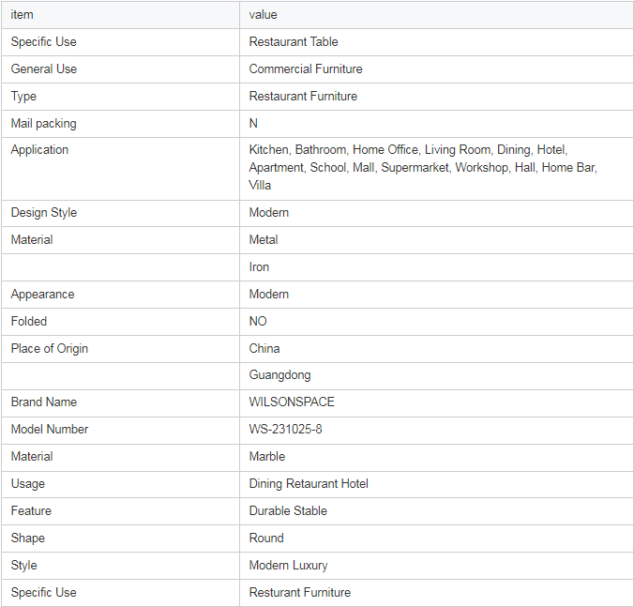Select the 'Metal' material value
The width and height of the screenshot is (634, 607).
264,240
